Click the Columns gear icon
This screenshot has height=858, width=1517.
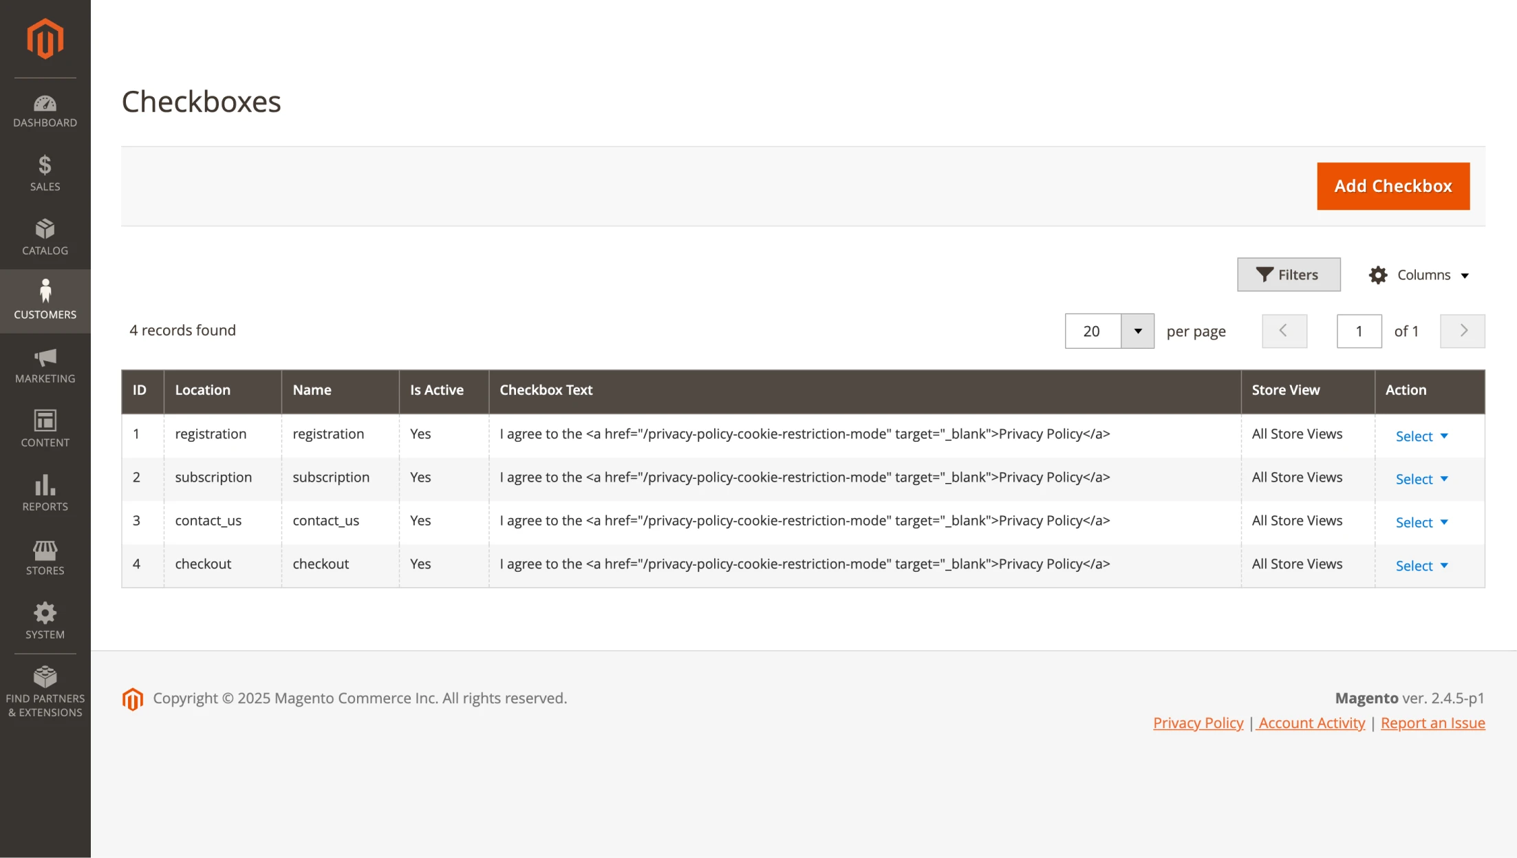pyautogui.click(x=1378, y=275)
